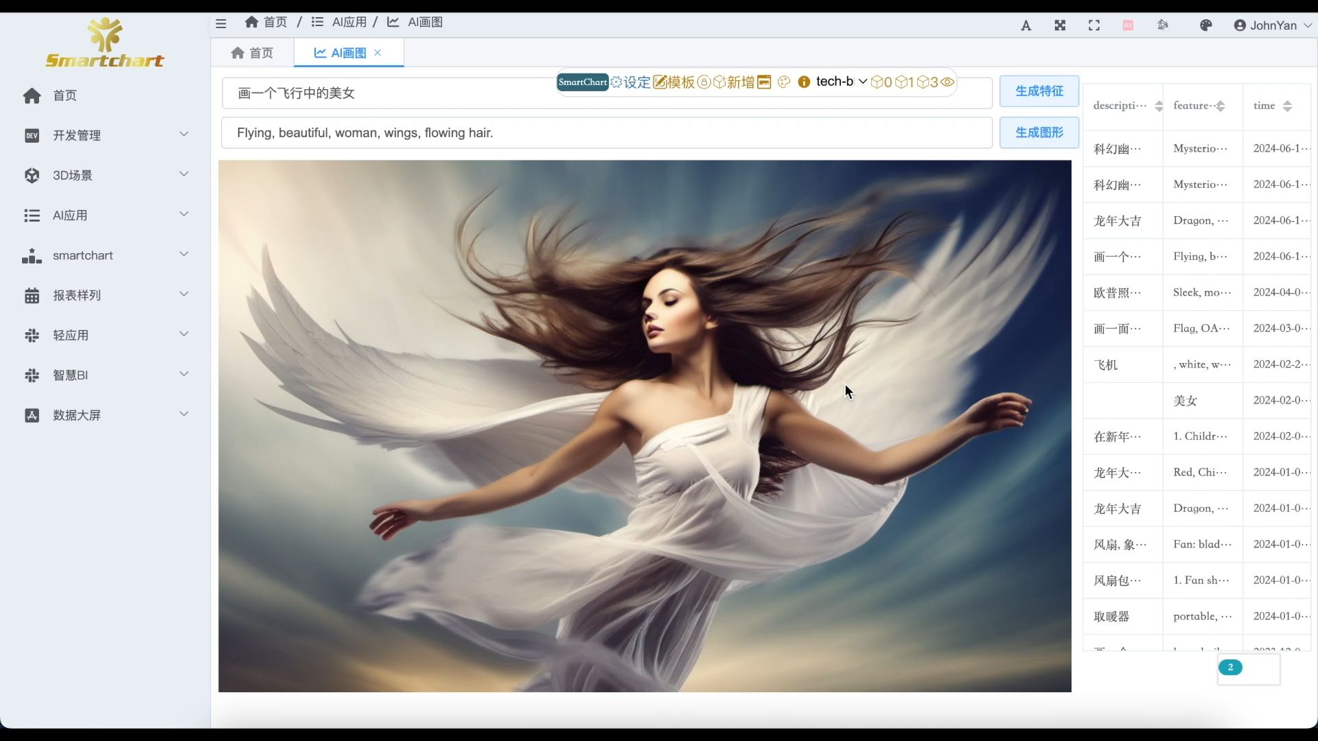
Task: Select the 在新年 table row
Action: click(x=1197, y=436)
